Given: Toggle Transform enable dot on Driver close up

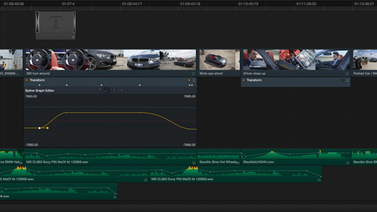Looking at the screenshot, I should coord(243,80).
